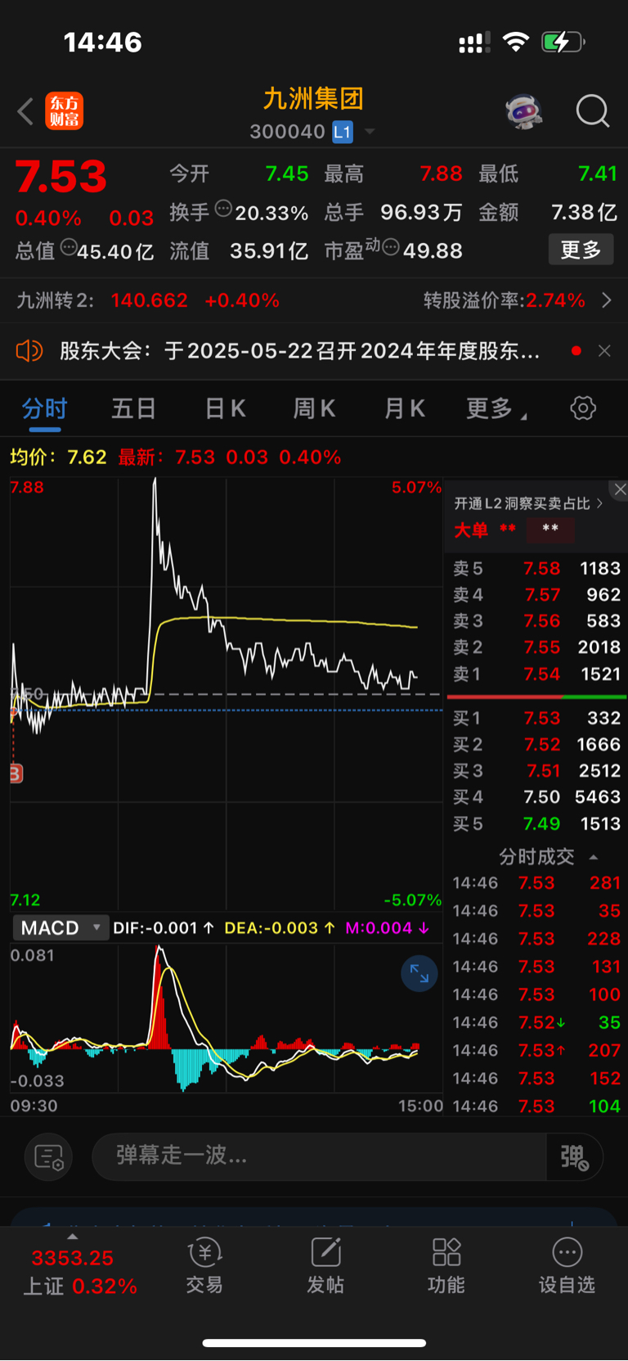This screenshot has height=1361, width=628.
Task: Tap the search magnifier icon
Action: [593, 111]
